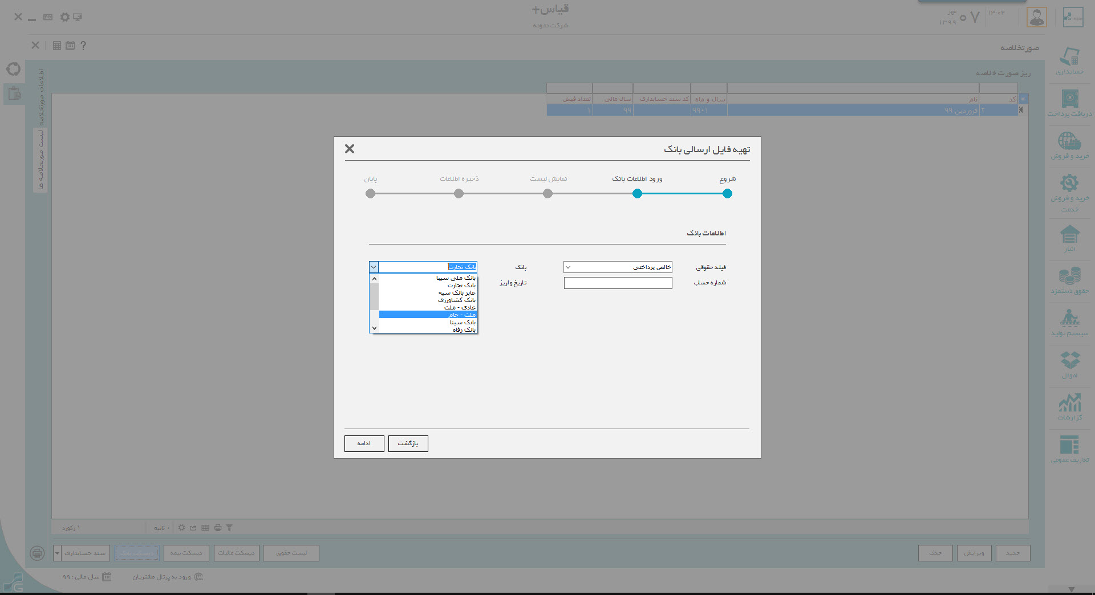1095x595 pixels.
Task: Click the دیسکت بیمه button
Action: click(x=186, y=553)
